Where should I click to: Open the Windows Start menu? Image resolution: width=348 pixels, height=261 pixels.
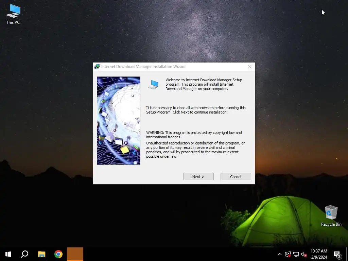pyautogui.click(x=8, y=254)
